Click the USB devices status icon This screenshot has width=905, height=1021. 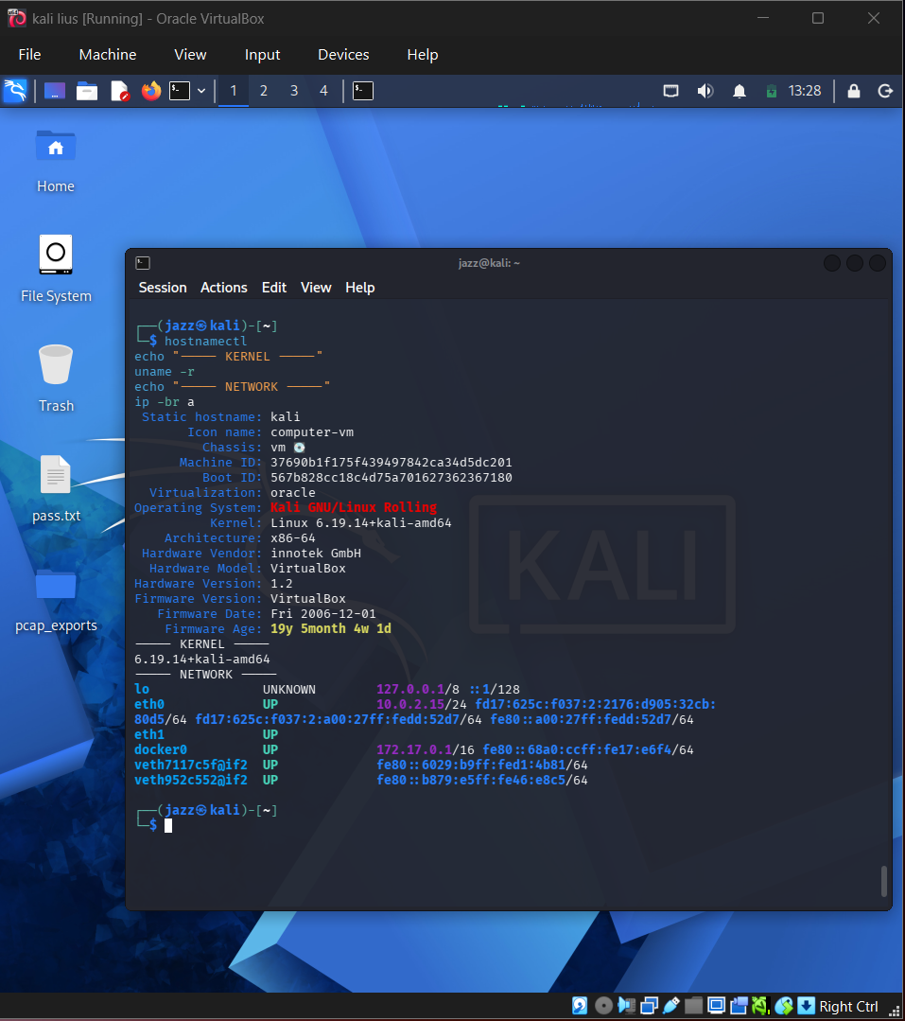tap(671, 1006)
